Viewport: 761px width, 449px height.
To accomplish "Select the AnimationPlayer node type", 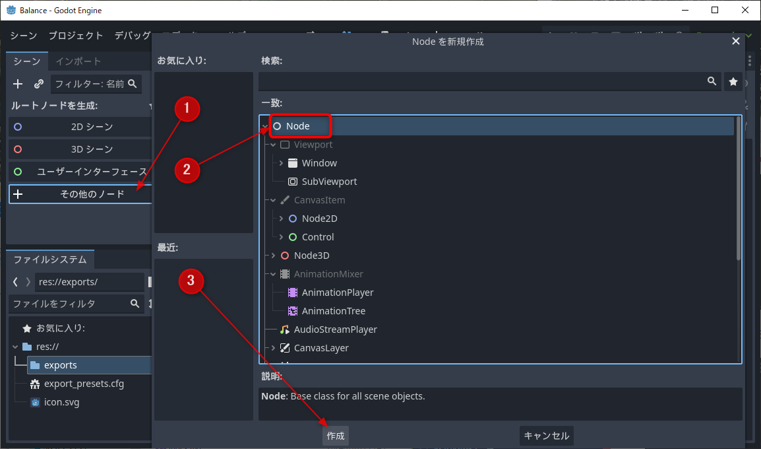I will tap(337, 293).
